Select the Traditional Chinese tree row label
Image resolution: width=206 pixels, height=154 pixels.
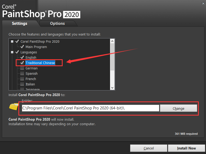pos(40,63)
